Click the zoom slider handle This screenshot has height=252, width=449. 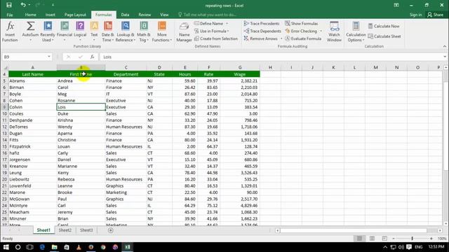coord(413,238)
